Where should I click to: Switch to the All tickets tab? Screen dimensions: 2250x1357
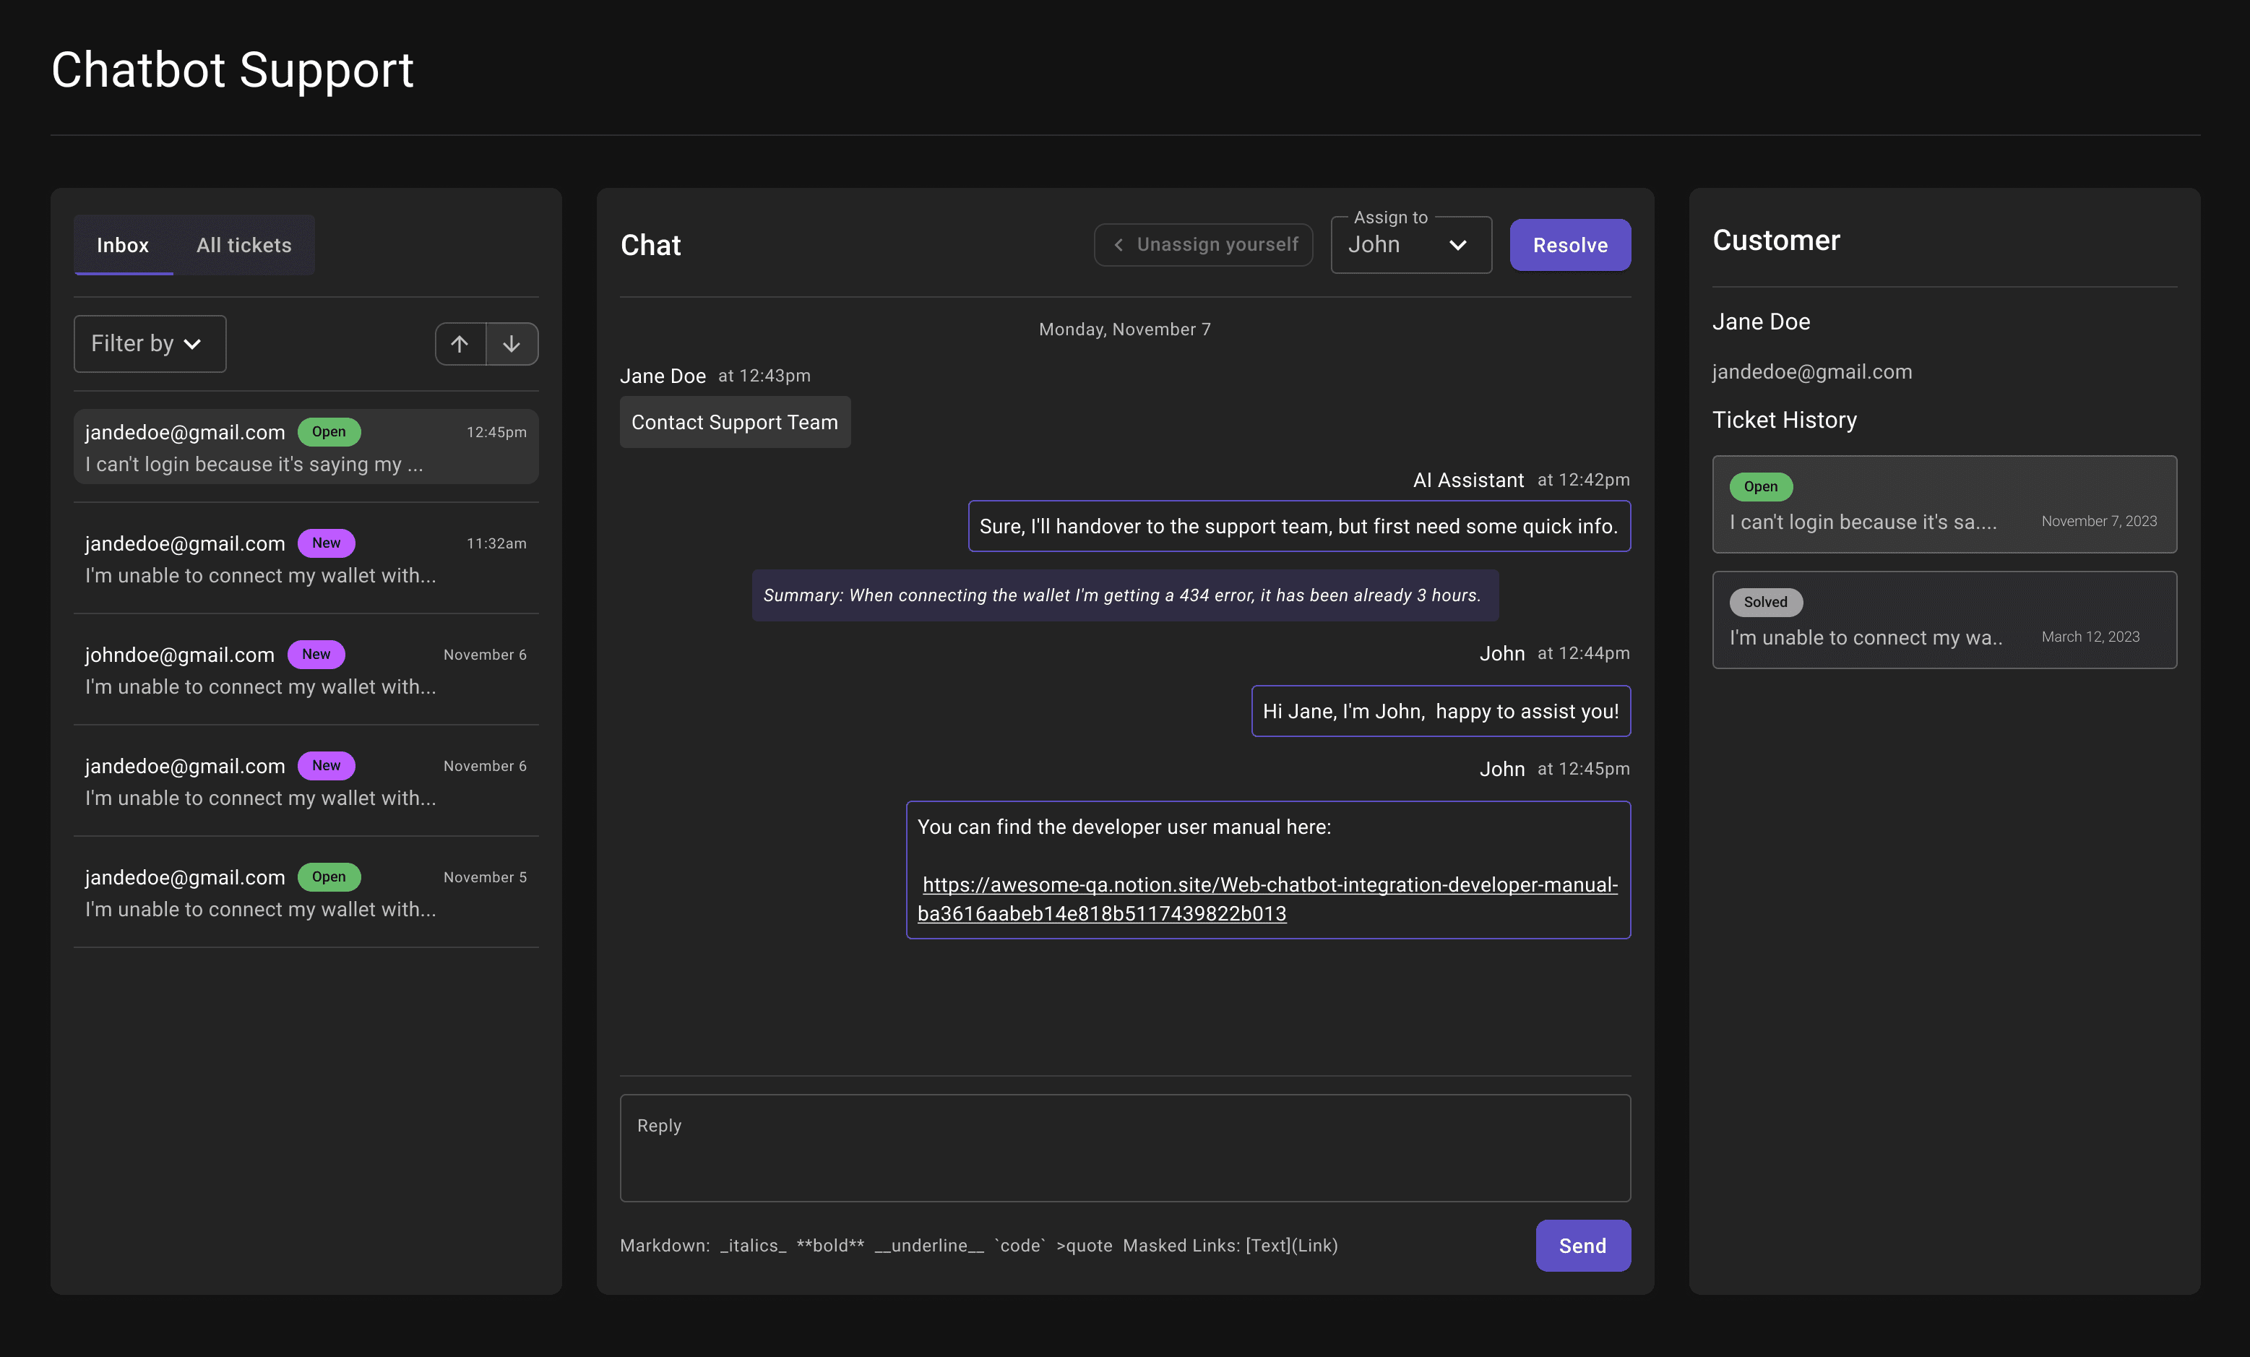coord(243,245)
